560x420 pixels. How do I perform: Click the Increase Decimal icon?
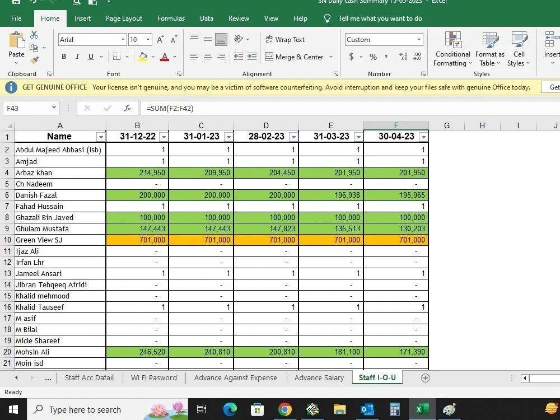403,55
